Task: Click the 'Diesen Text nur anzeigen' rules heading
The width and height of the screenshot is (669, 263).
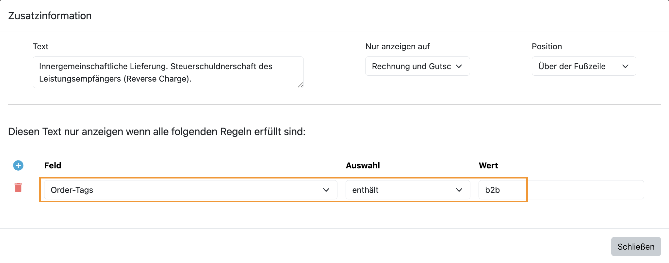Action: coord(157,131)
